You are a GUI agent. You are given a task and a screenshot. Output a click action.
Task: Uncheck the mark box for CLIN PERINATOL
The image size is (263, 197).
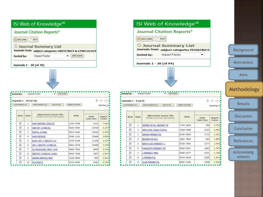tap(130, 162)
